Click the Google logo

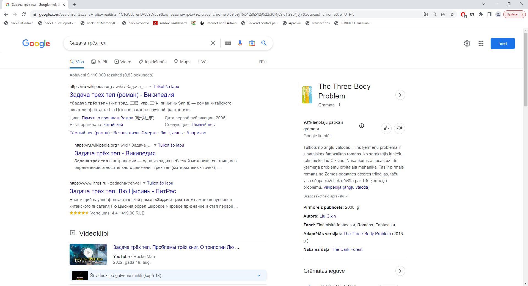[36, 43]
